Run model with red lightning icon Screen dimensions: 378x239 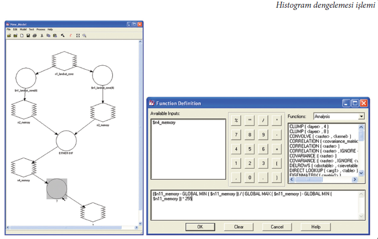[70, 35]
